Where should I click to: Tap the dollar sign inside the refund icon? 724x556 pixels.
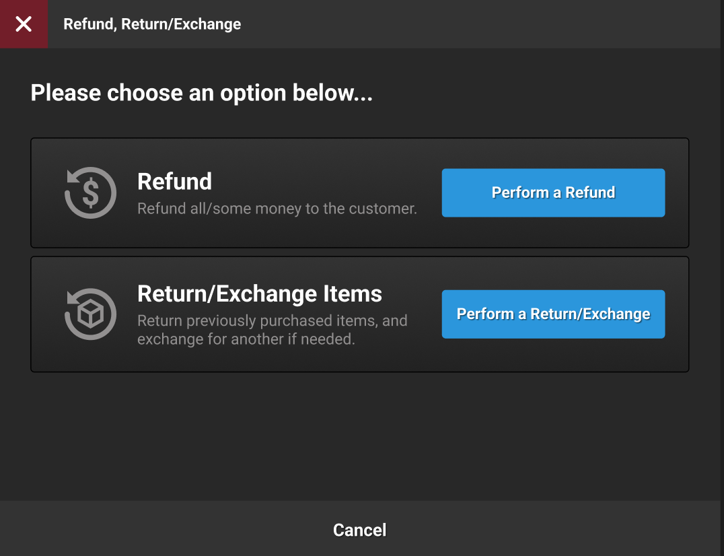tap(92, 193)
